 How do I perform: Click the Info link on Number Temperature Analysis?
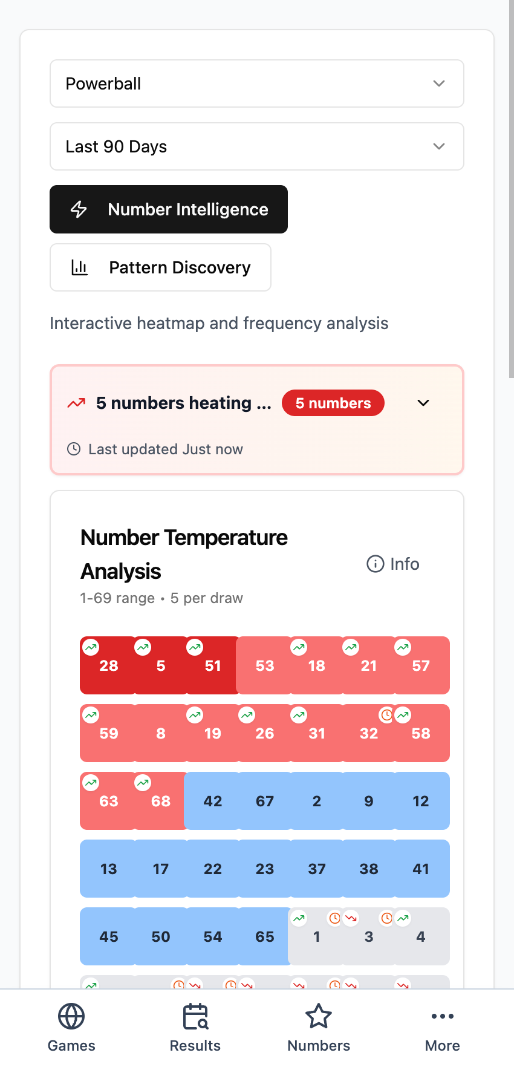click(392, 564)
